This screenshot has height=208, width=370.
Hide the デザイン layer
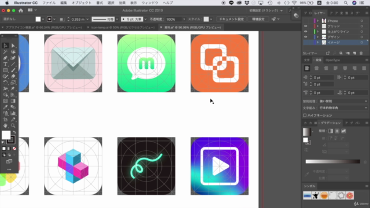tap(306, 37)
